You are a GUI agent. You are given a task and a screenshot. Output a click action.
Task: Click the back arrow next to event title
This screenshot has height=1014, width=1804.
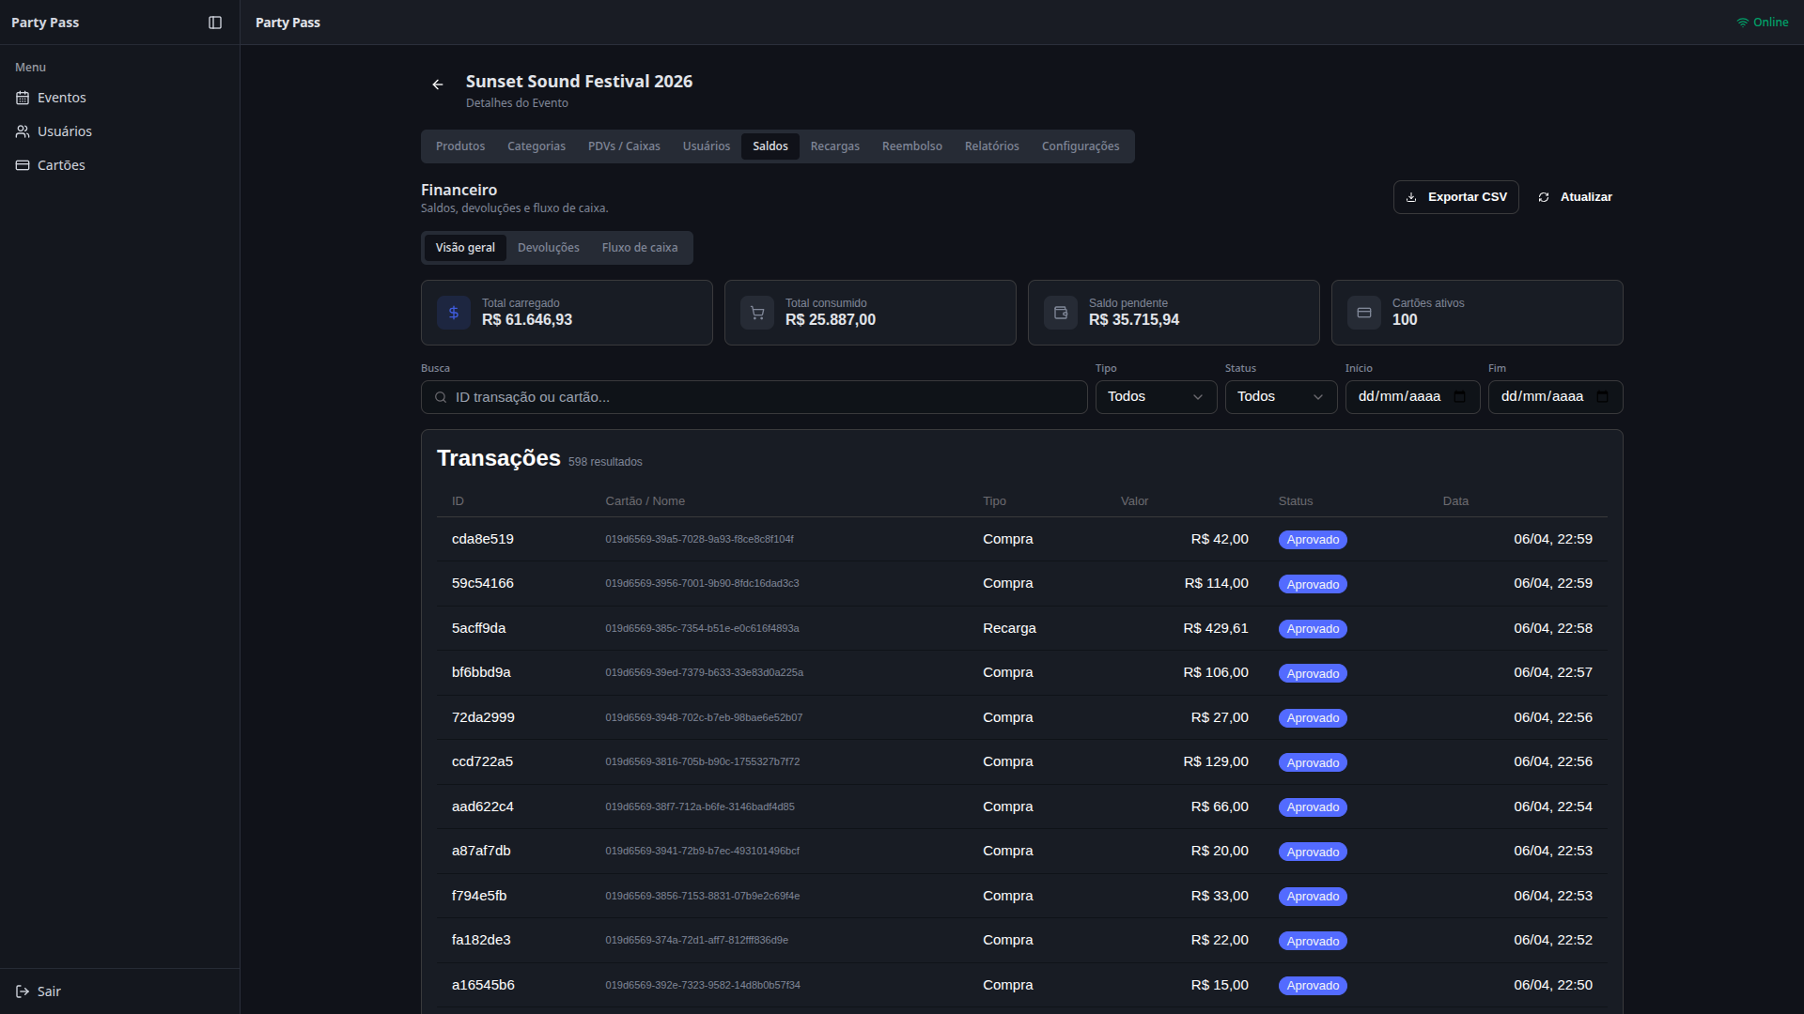pyautogui.click(x=438, y=84)
